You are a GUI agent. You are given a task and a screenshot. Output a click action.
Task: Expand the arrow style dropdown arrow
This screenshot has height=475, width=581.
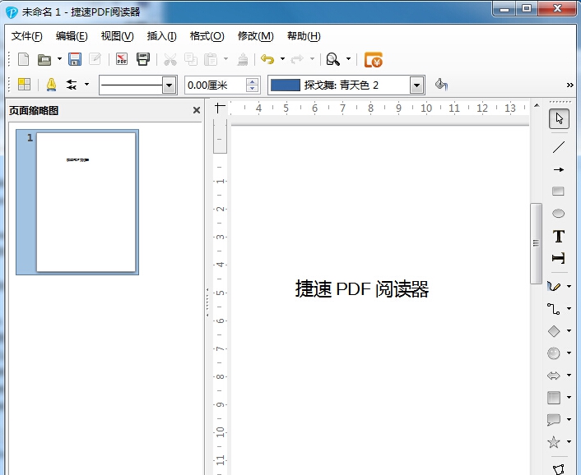pos(86,85)
